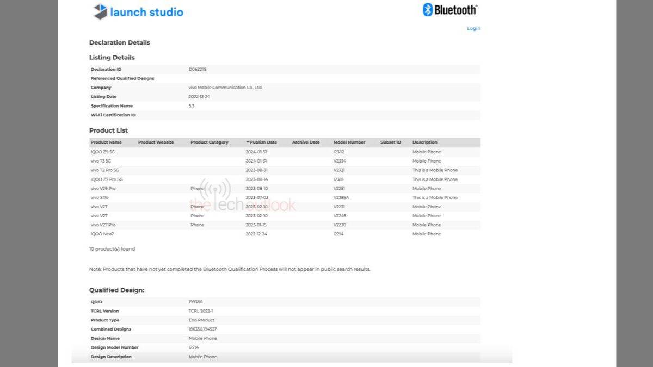Click the vivo V27 Pro product row
Image resolution: width=653 pixels, height=367 pixels.
(x=103, y=225)
